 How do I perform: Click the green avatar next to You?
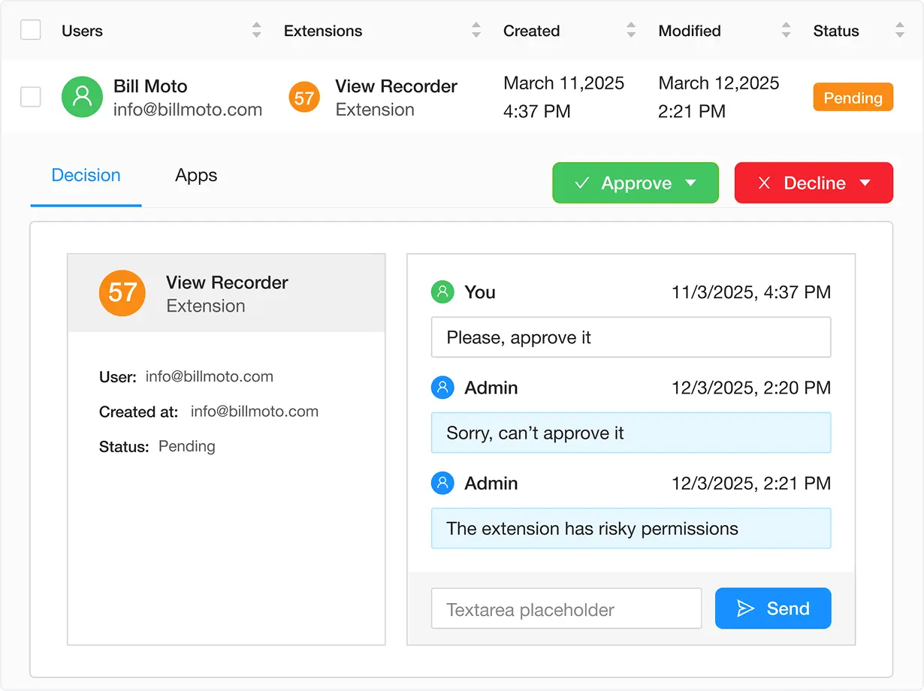(x=442, y=292)
